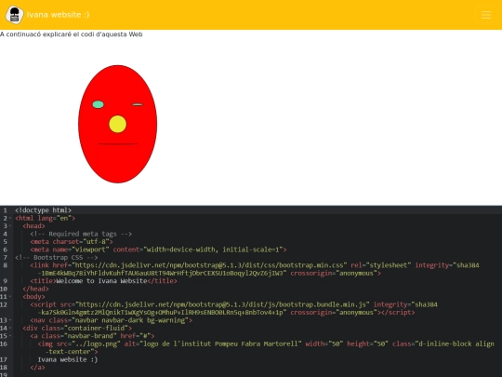Click line number 8 in the gutter
The height and width of the screenshot is (377, 502).
coord(6,265)
